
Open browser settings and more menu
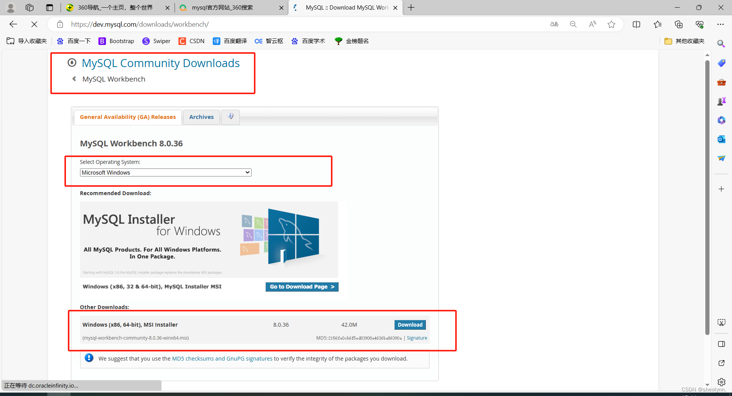tap(720, 24)
